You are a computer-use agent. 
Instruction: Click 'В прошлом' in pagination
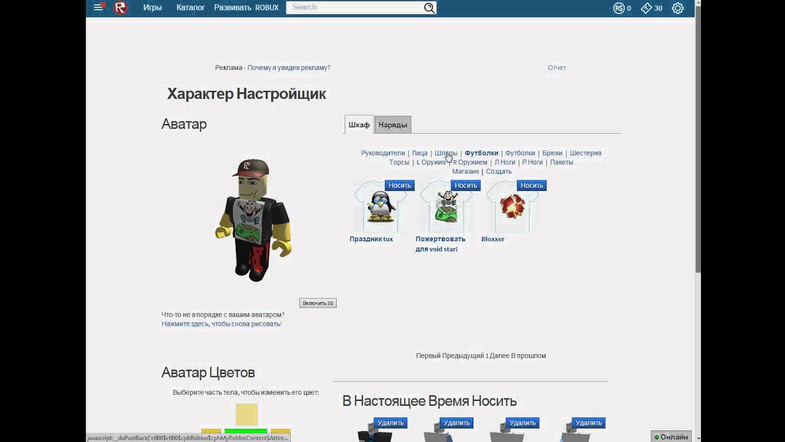(529, 355)
